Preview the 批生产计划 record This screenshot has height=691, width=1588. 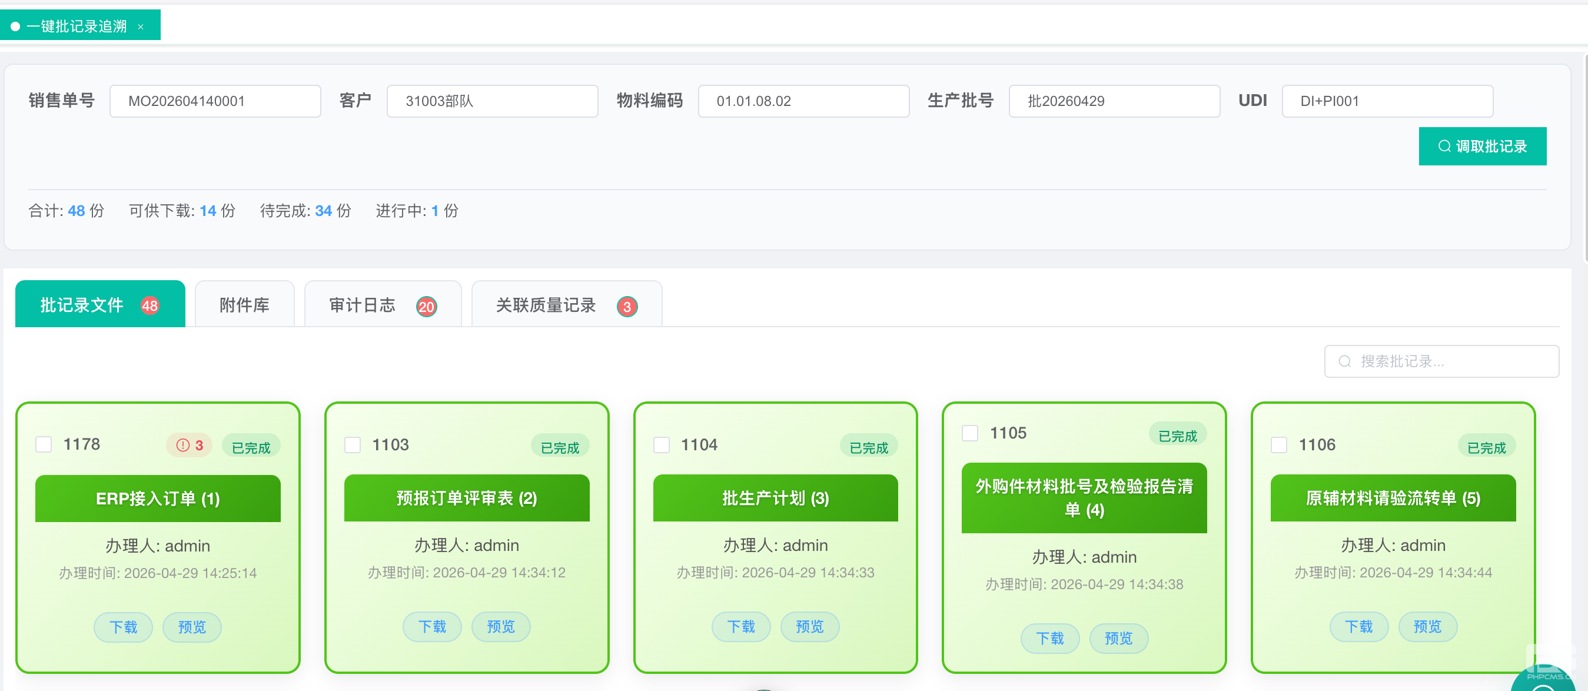809,626
